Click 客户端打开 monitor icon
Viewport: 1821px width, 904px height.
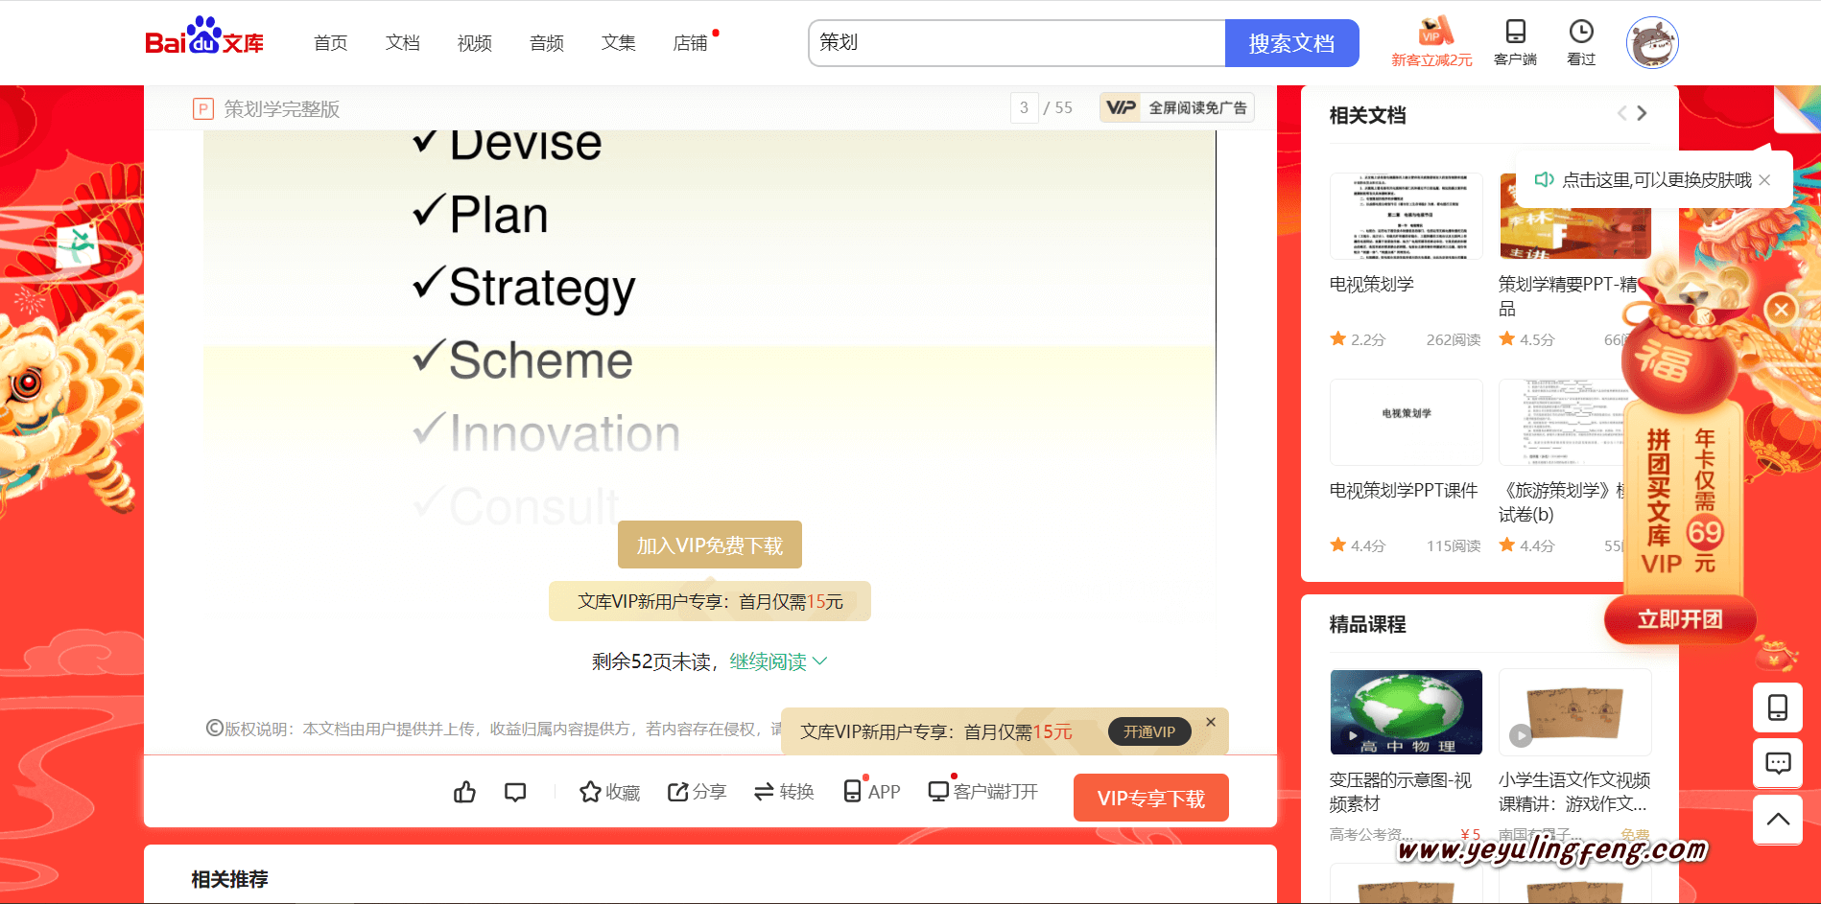[x=983, y=791]
